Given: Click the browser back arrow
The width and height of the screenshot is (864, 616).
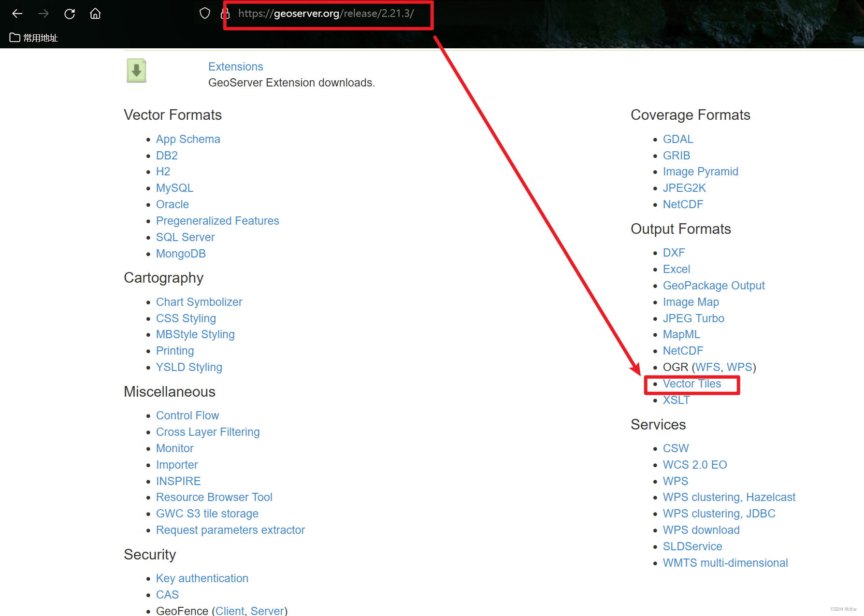Looking at the screenshot, I should [x=17, y=14].
